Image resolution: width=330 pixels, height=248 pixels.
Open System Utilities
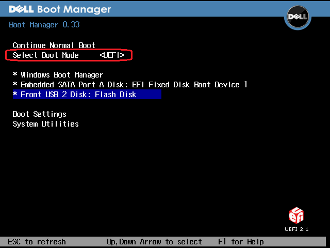point(45,124)
